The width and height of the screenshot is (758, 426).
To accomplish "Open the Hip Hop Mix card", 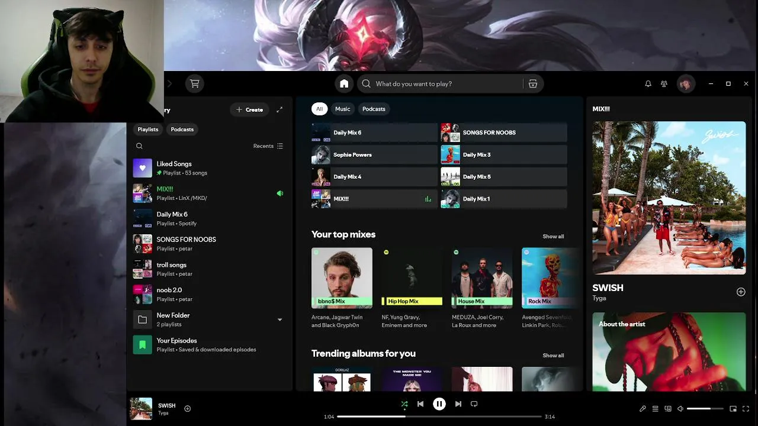I will 412,288.
